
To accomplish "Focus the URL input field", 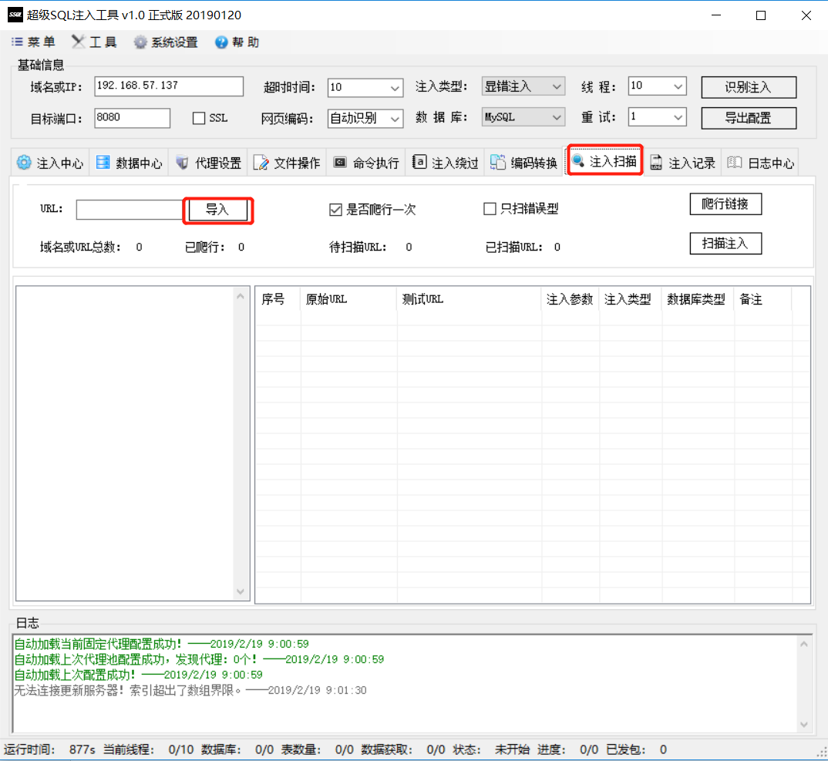I will [130, 210].
